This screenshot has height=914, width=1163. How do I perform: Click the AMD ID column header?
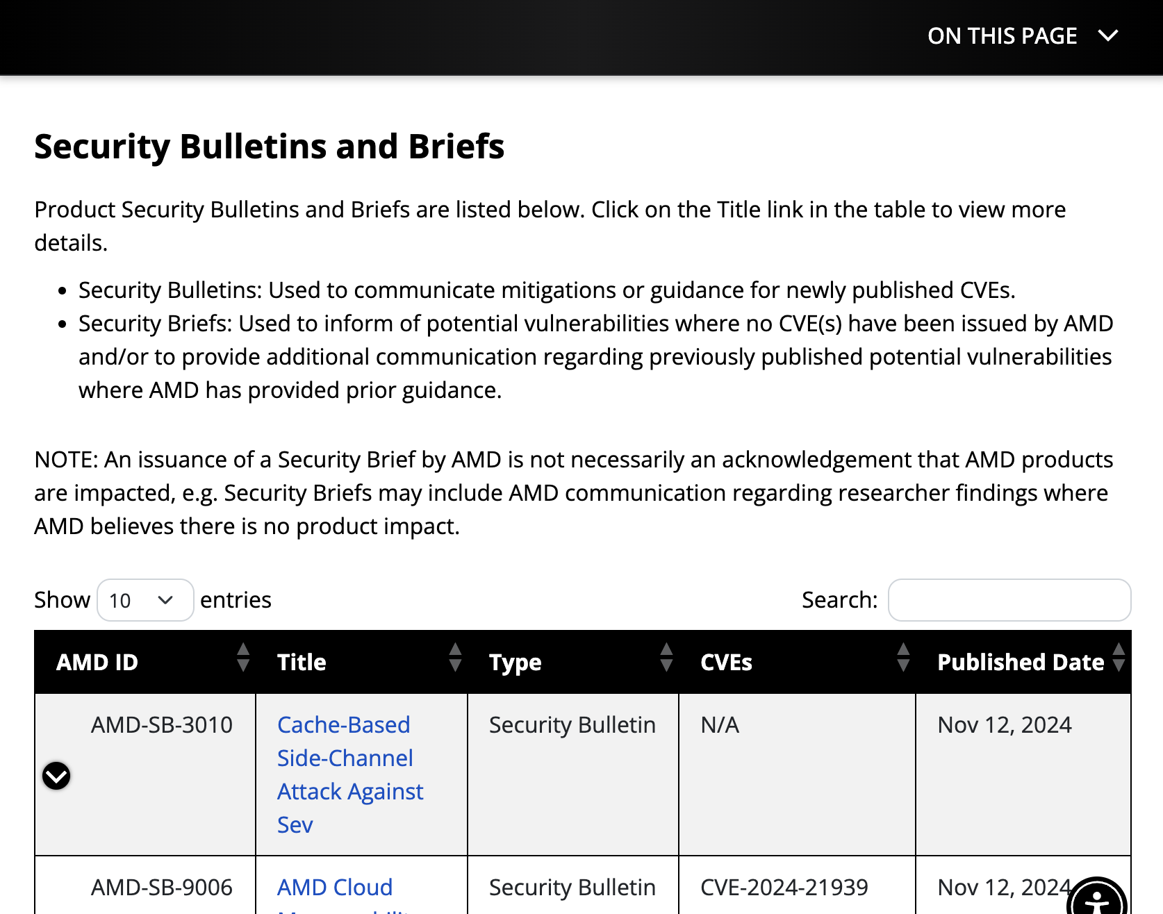click(97, 662)
